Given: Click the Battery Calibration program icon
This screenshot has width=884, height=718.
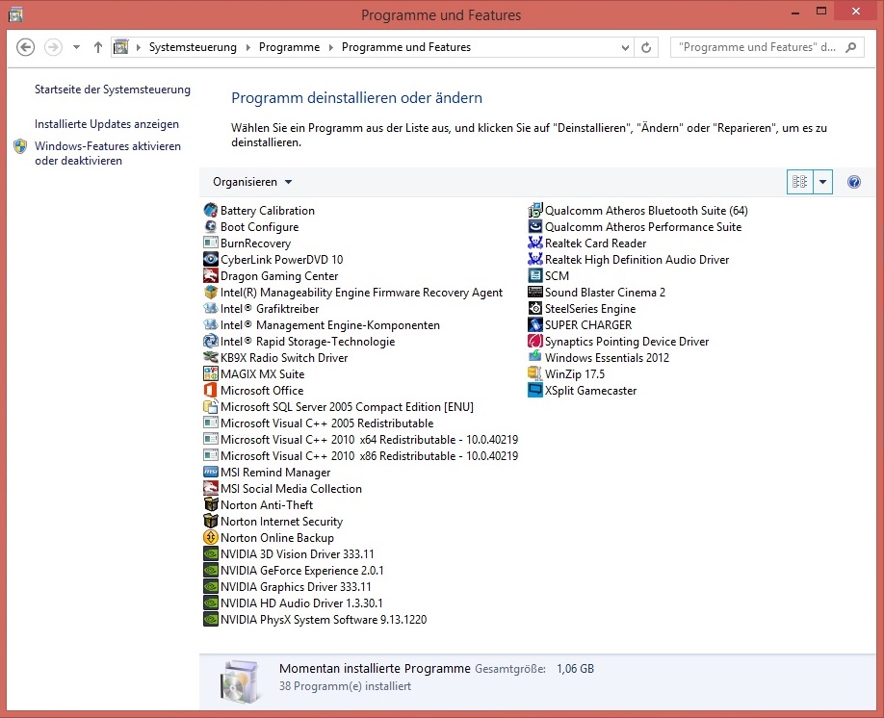Looking at the screenshot, I should tap(210, 210).
